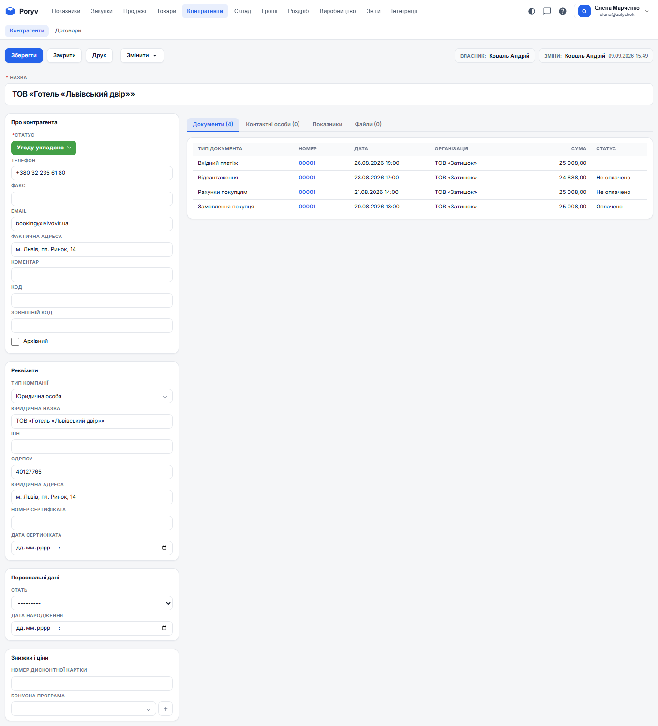Select the sum 24 888,00
The height and width of the screenshot is (726, 658).
(x=573, y=178)
